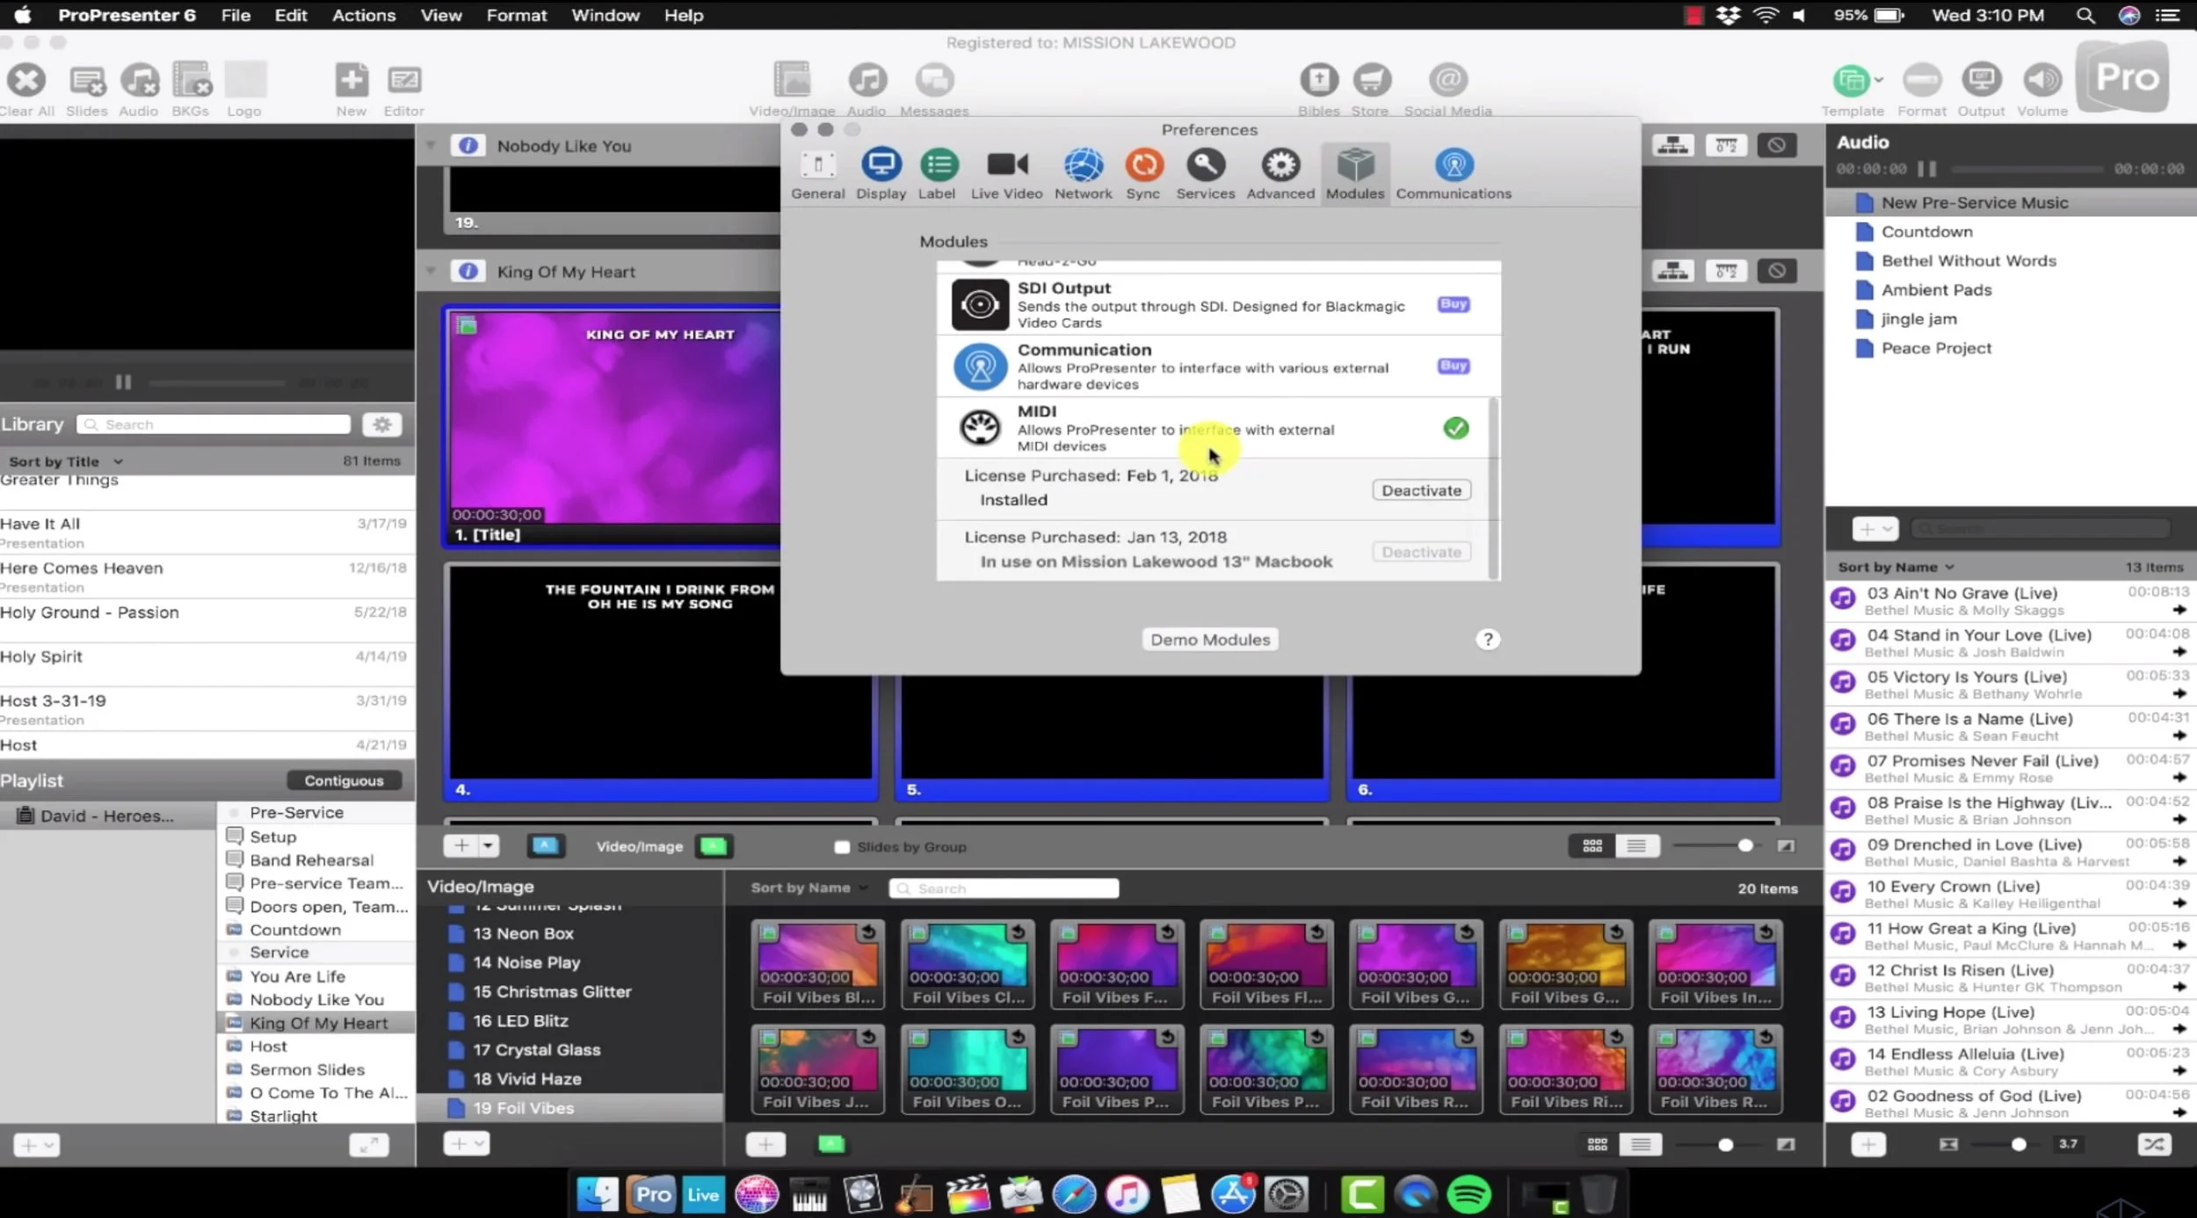The width and height of the screenshot is (2197, 1218).
Task: Open the Communications preferences tab
Action: pos(1454,174)
